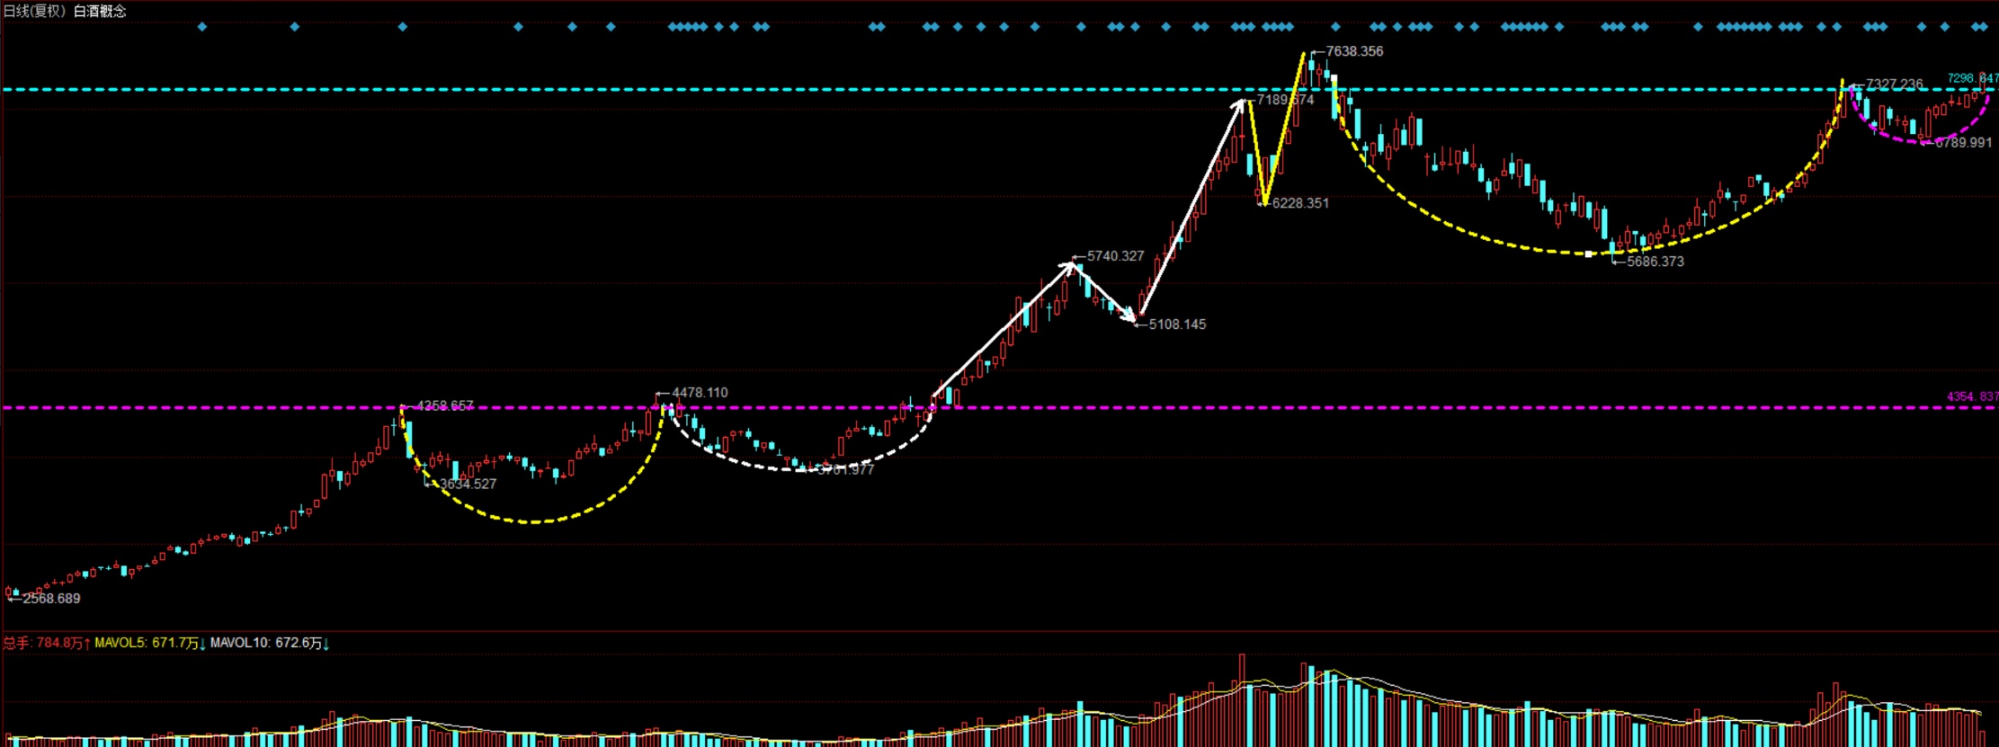Click the 5740.327 high price label
This screenshot has height=747, width=1999.
point(1116,256)
